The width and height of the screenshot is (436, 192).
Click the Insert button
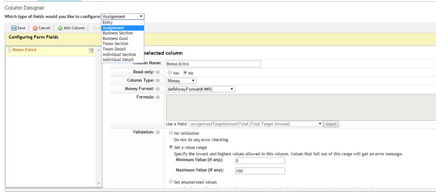331,124
